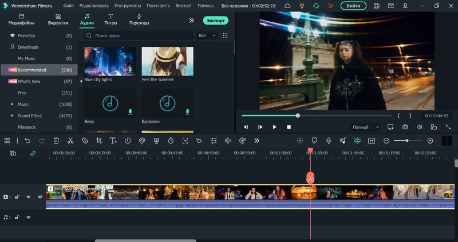Screen dimensions: 458x242
Task: Click the red playhead scissors marker
Action: 310,177
